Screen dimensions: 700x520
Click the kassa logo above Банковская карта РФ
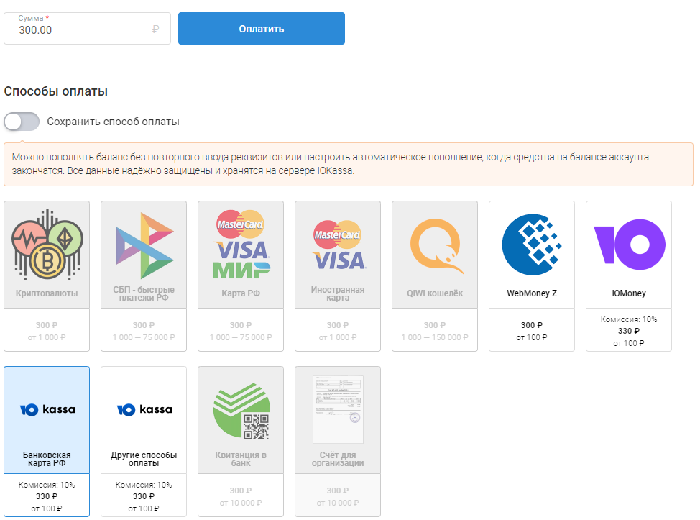click(x=47, y=409)
